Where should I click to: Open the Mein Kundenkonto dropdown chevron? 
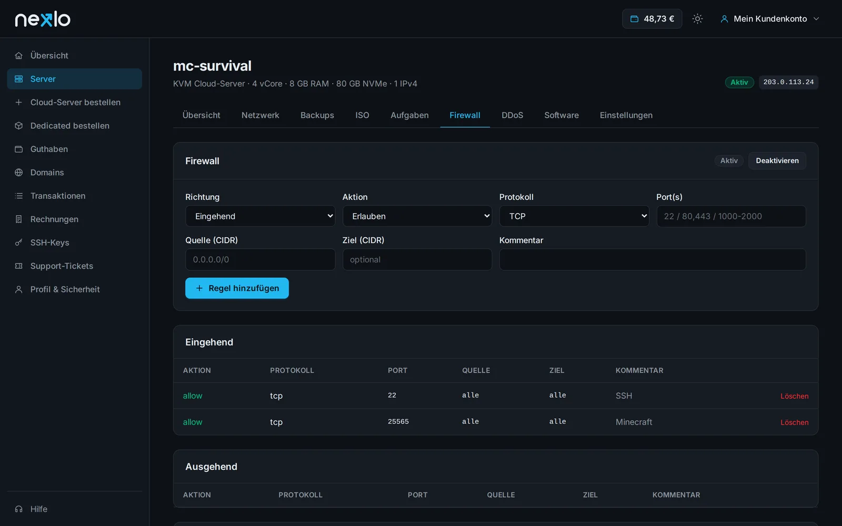click(x=816, y=19)
